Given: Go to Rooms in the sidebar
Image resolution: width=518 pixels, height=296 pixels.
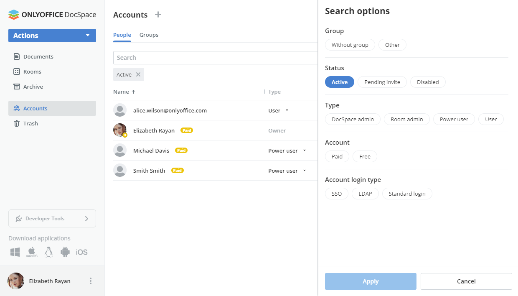Looking at the screenshot, I should click(32, 71).
